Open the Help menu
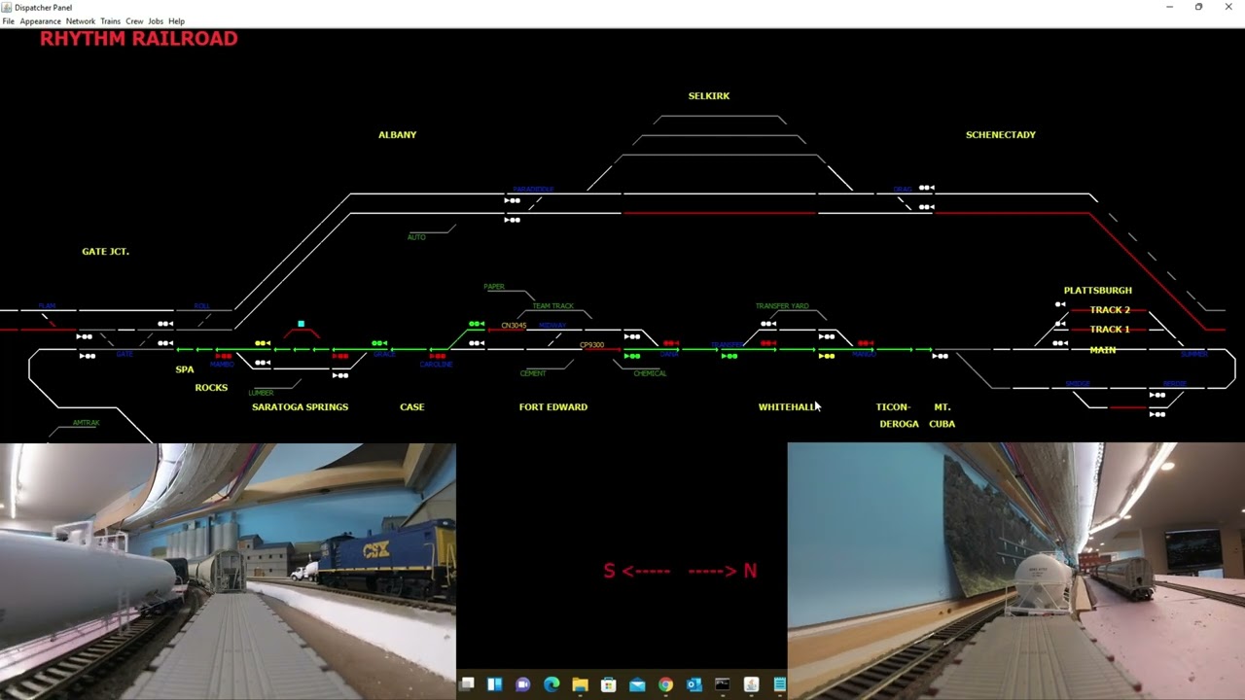Image resolution: width=1245 pixels, height=700 pixels. (176, 21)
